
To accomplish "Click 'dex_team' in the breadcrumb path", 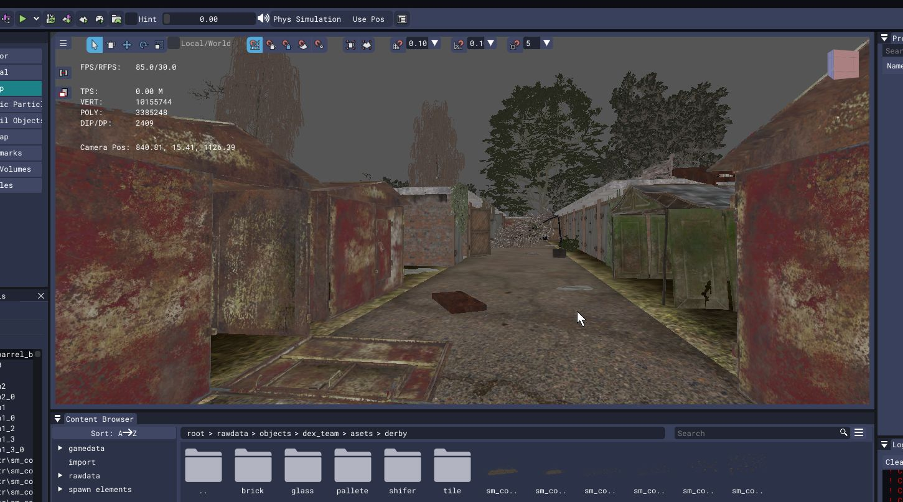I will (x=320, y=434).
